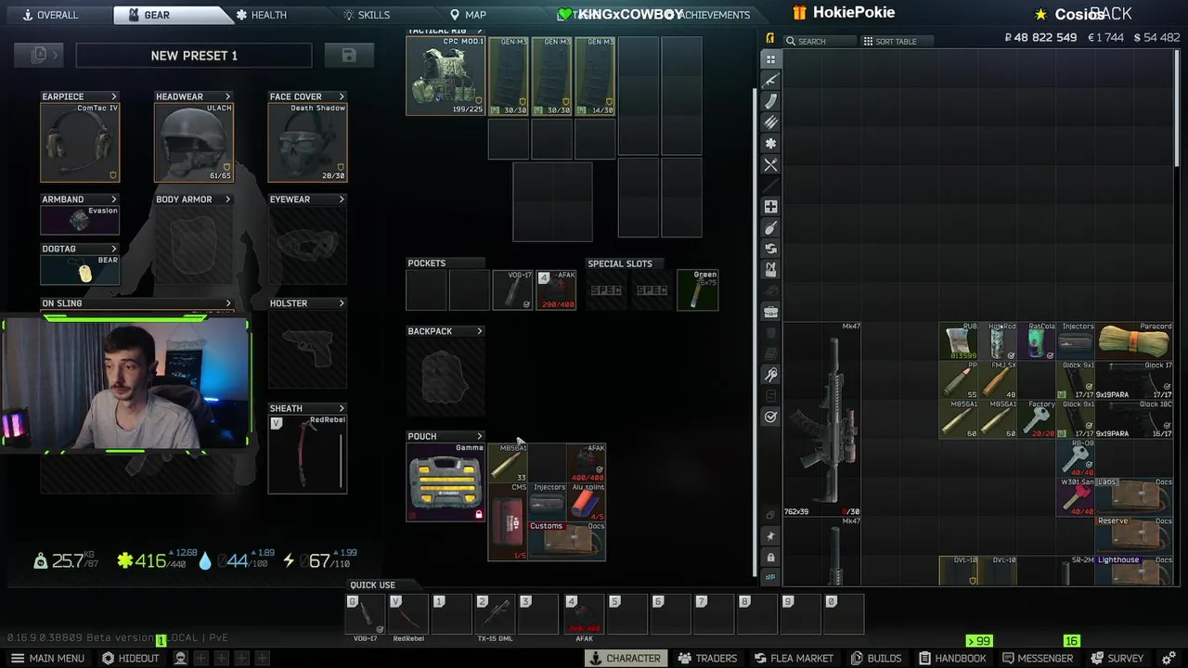
Task: Select the RedRebel ice pick in sheath
Action: [x=307, y=454]
